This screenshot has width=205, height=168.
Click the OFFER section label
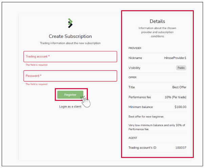[x=132, y=78]
